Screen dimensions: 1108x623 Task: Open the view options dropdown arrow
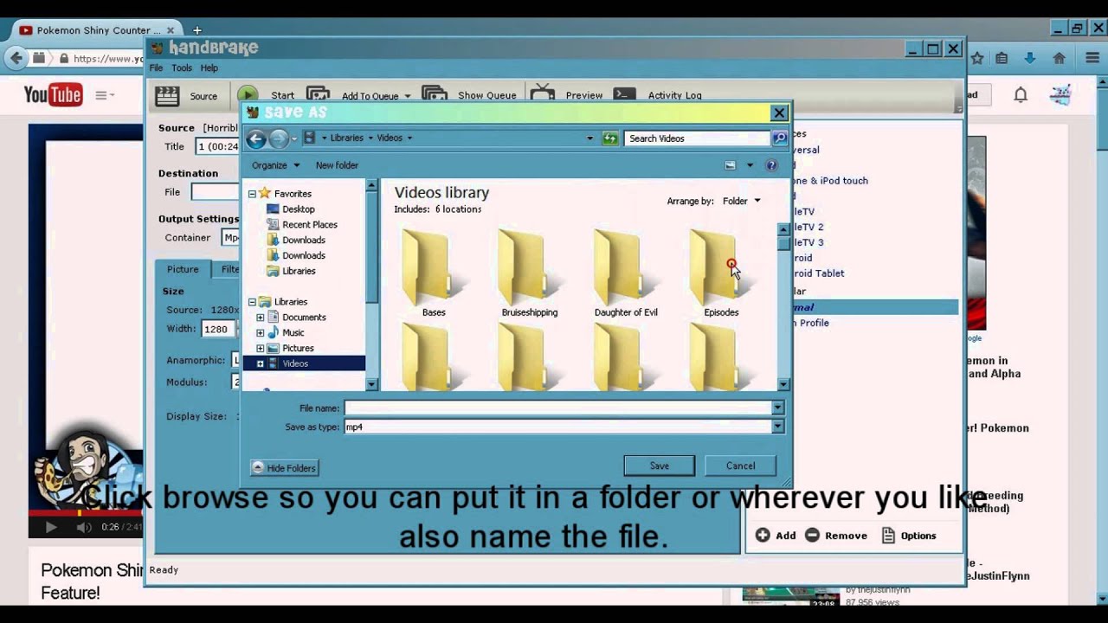tap(750, 165)
